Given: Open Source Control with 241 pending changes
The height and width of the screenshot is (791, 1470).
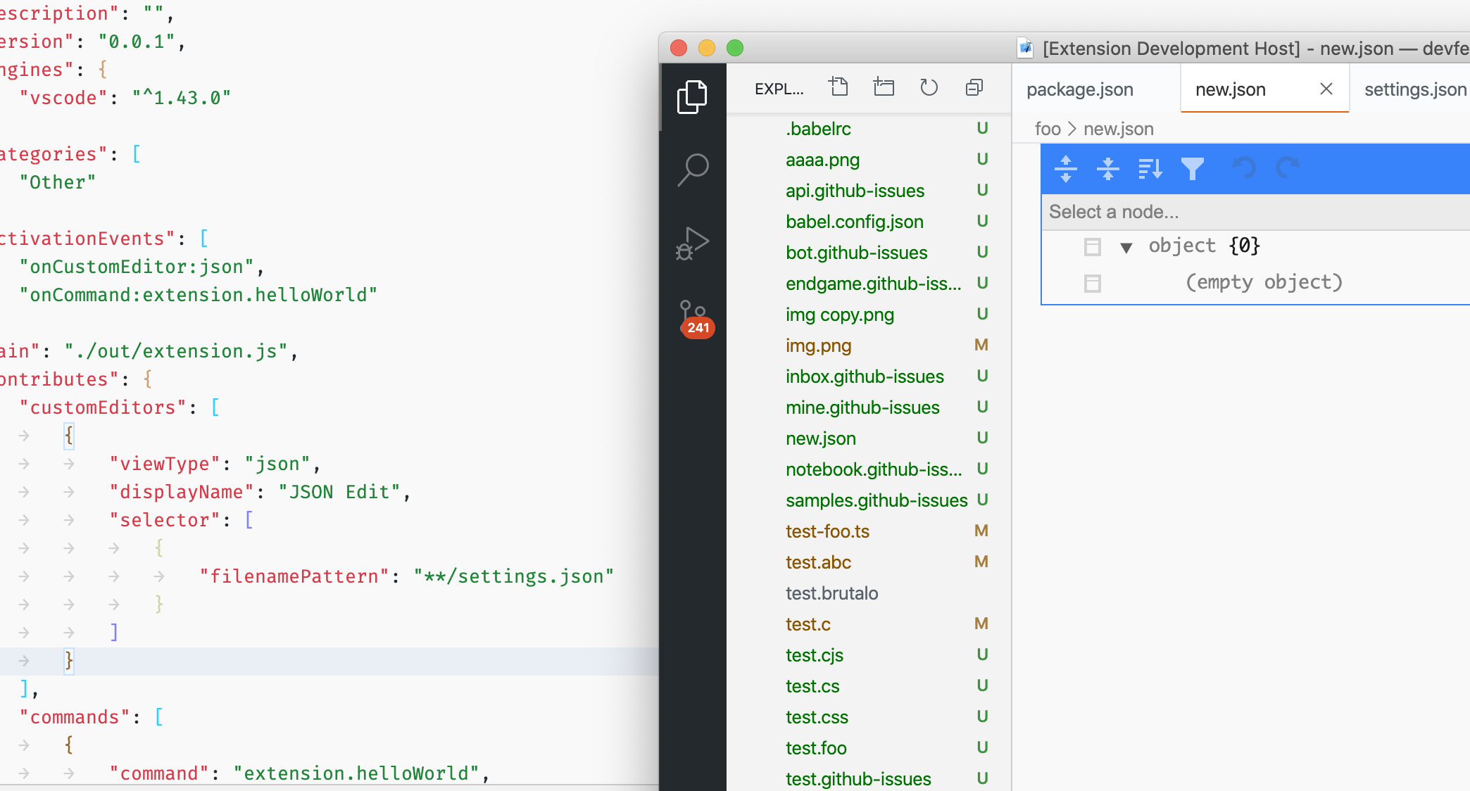Looking at the screenshot, I should click(x=692, y=315).
